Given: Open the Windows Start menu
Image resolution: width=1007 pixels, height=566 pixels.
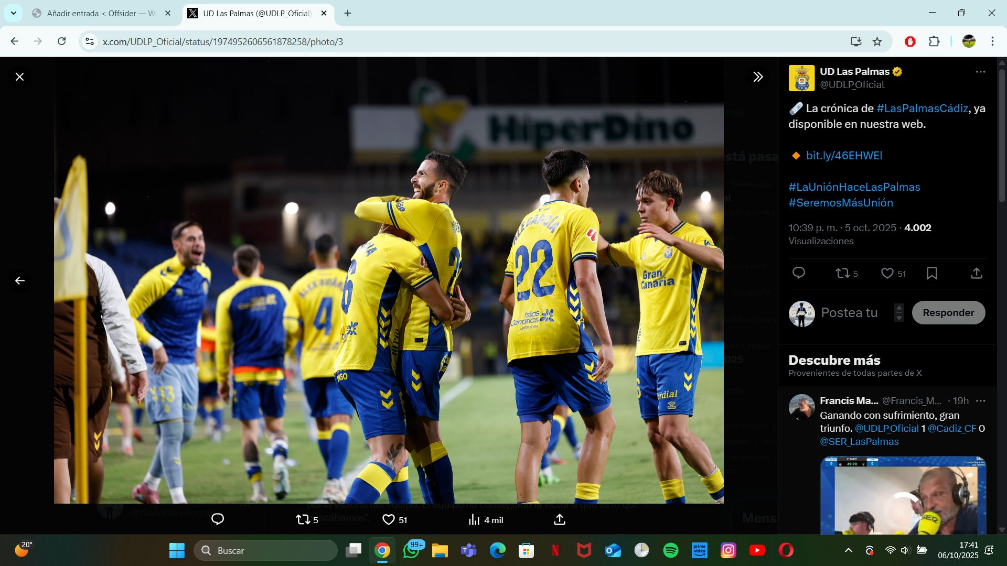Looking at the screenshot, I should click(x=177, y=550).
